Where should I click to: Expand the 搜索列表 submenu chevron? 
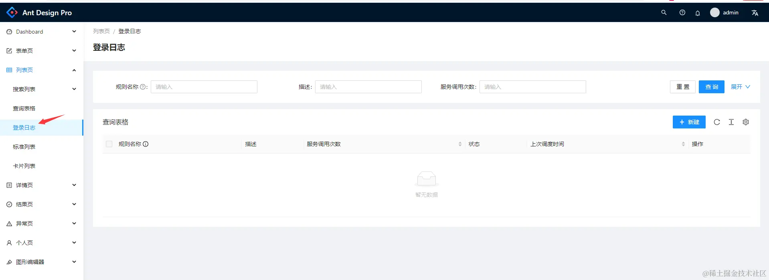74,89
